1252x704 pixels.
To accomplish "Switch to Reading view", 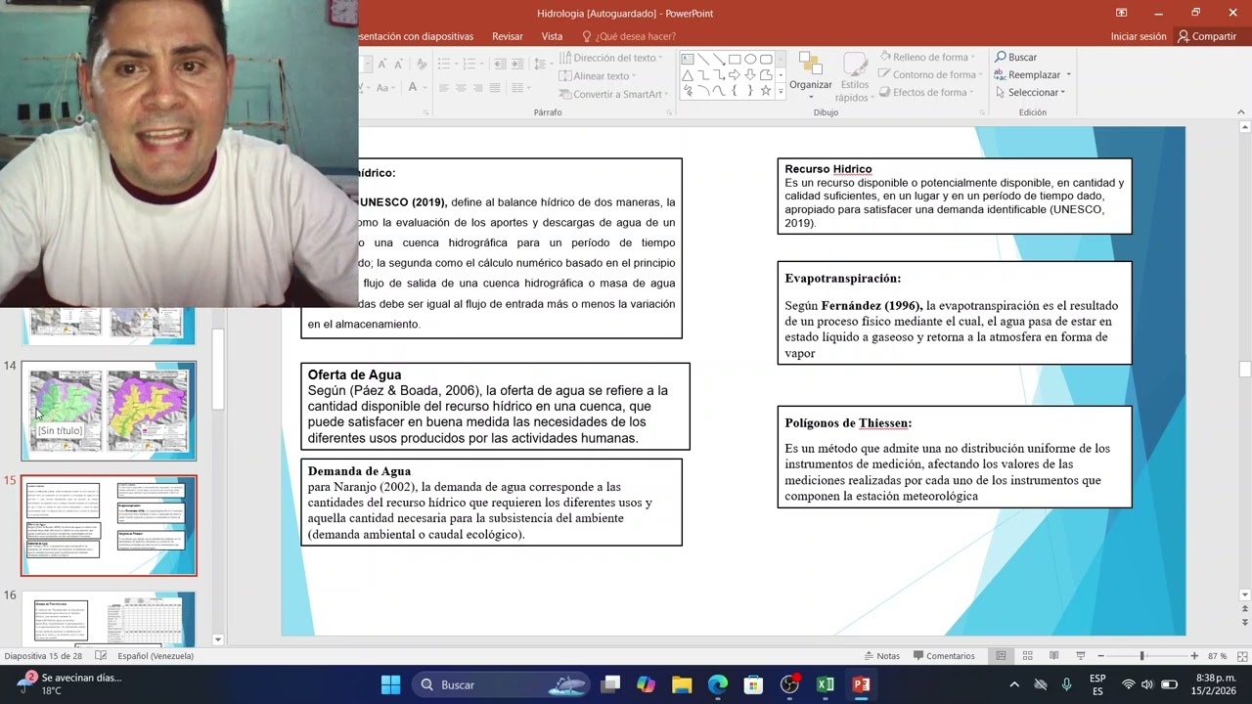I will point(1054,656).
